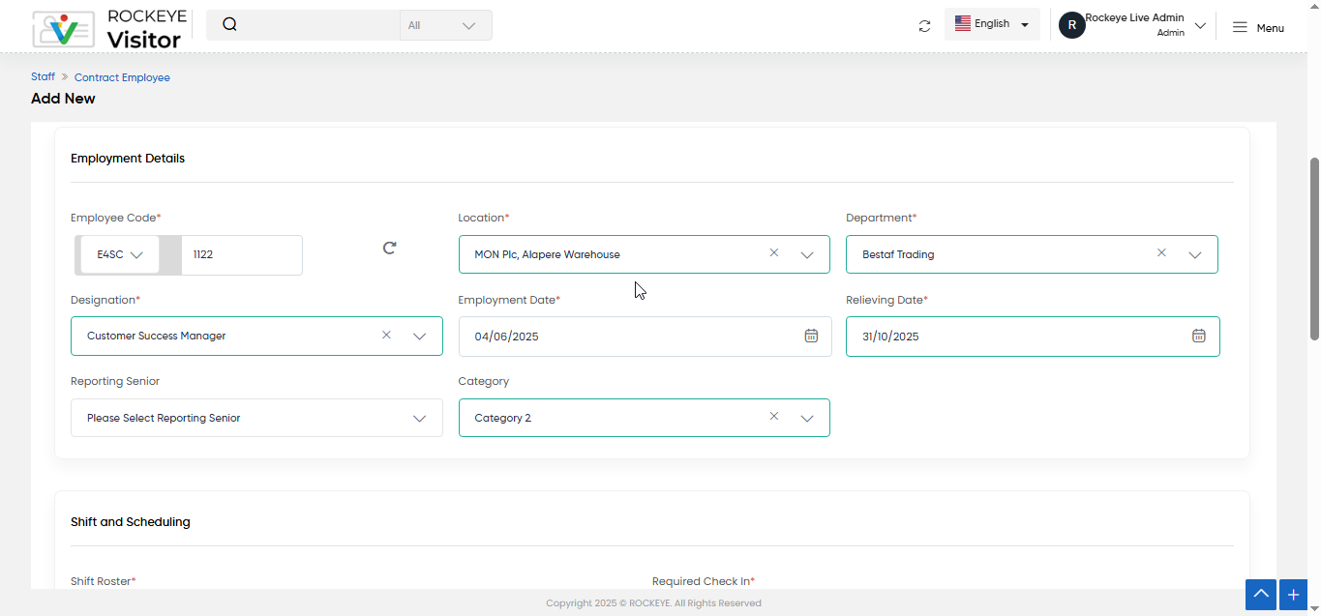Click the Rockeye Visitor logo

(x=108, y=29)
